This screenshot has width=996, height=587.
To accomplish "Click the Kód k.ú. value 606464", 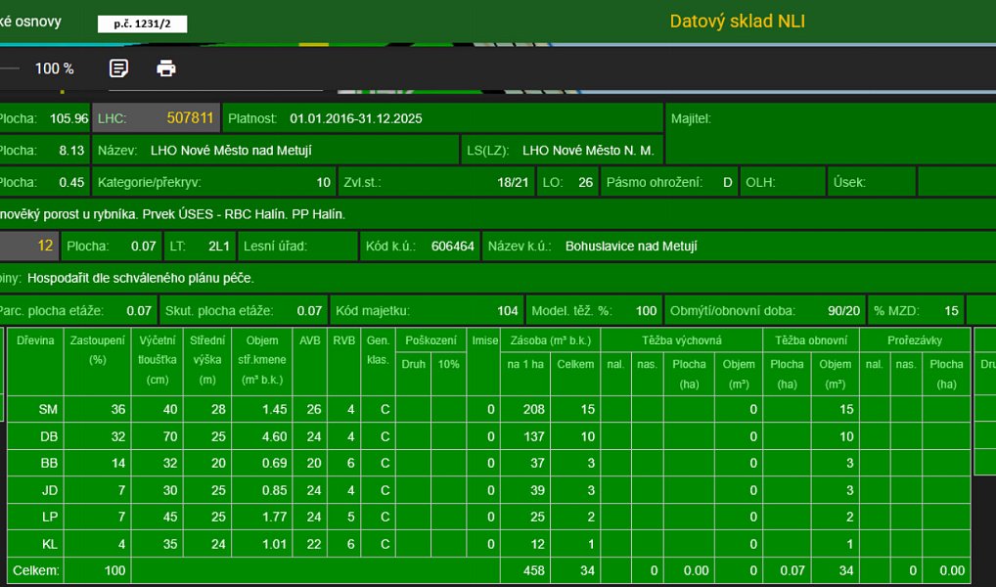I will (453, 247).
